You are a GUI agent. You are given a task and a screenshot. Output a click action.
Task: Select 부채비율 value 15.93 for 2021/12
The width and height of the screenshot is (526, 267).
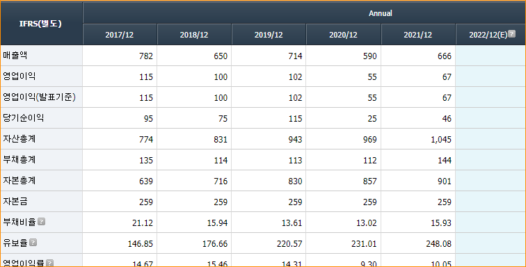[441, 222]
